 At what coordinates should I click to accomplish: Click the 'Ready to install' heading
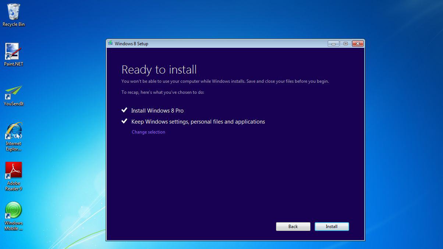(x=159, y=70)
